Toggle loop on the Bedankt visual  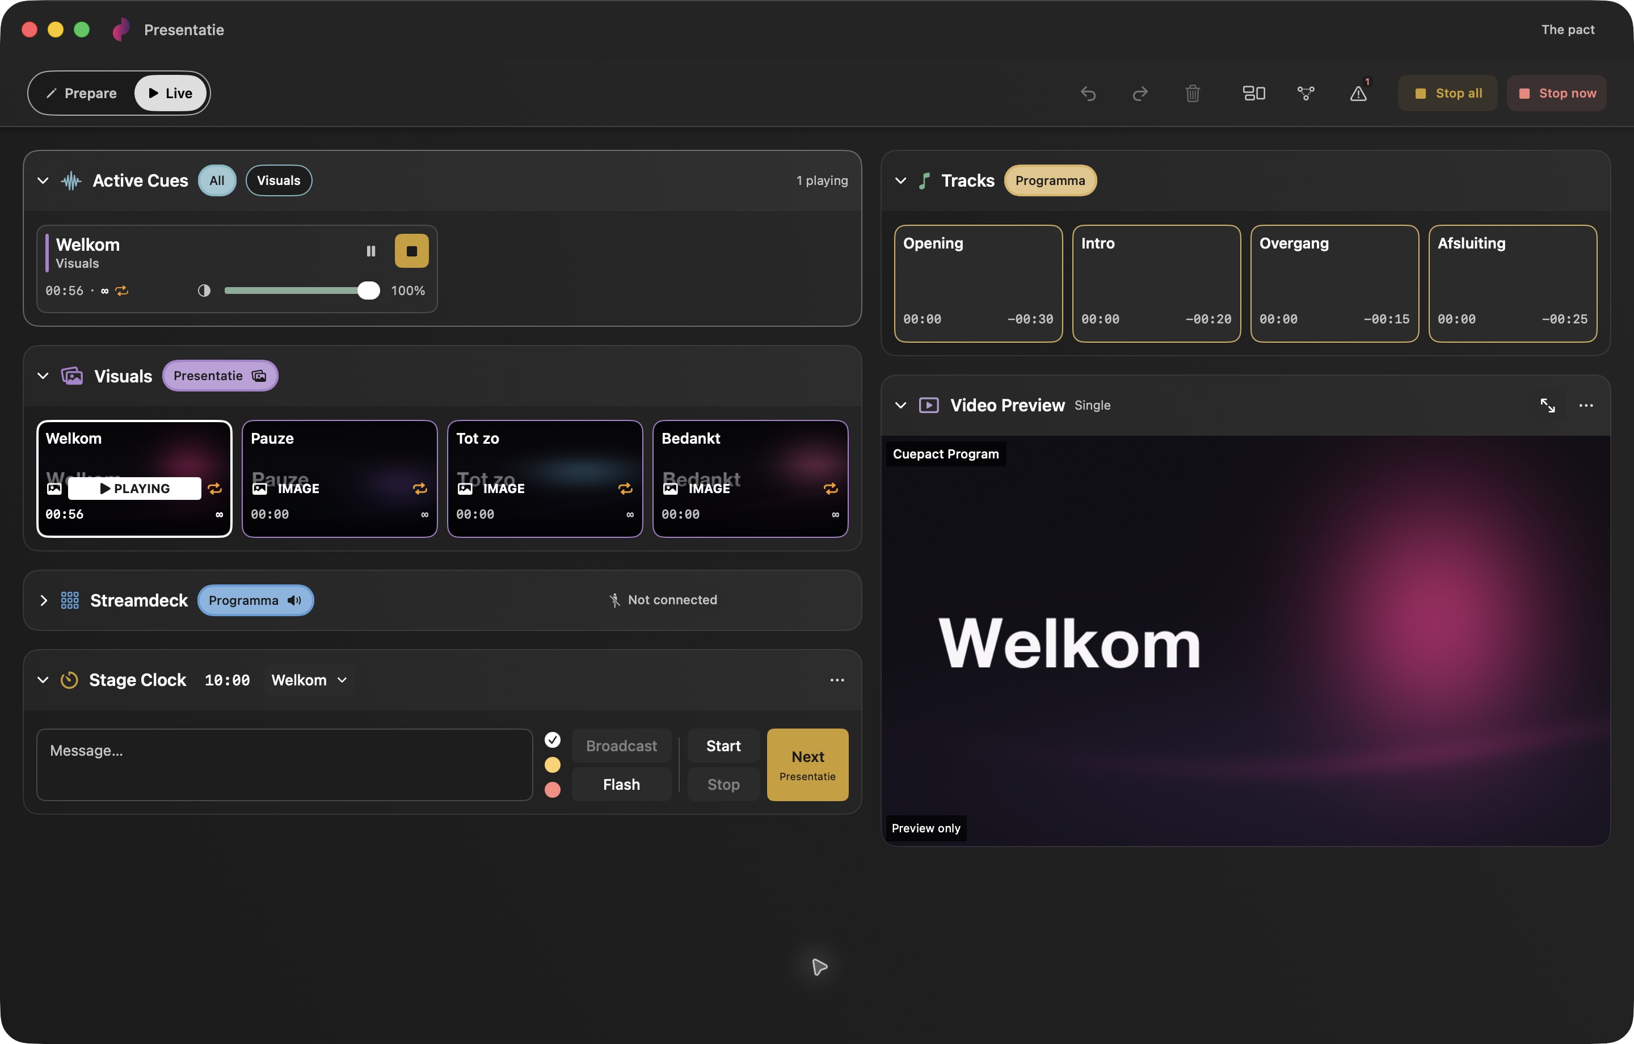831,489
